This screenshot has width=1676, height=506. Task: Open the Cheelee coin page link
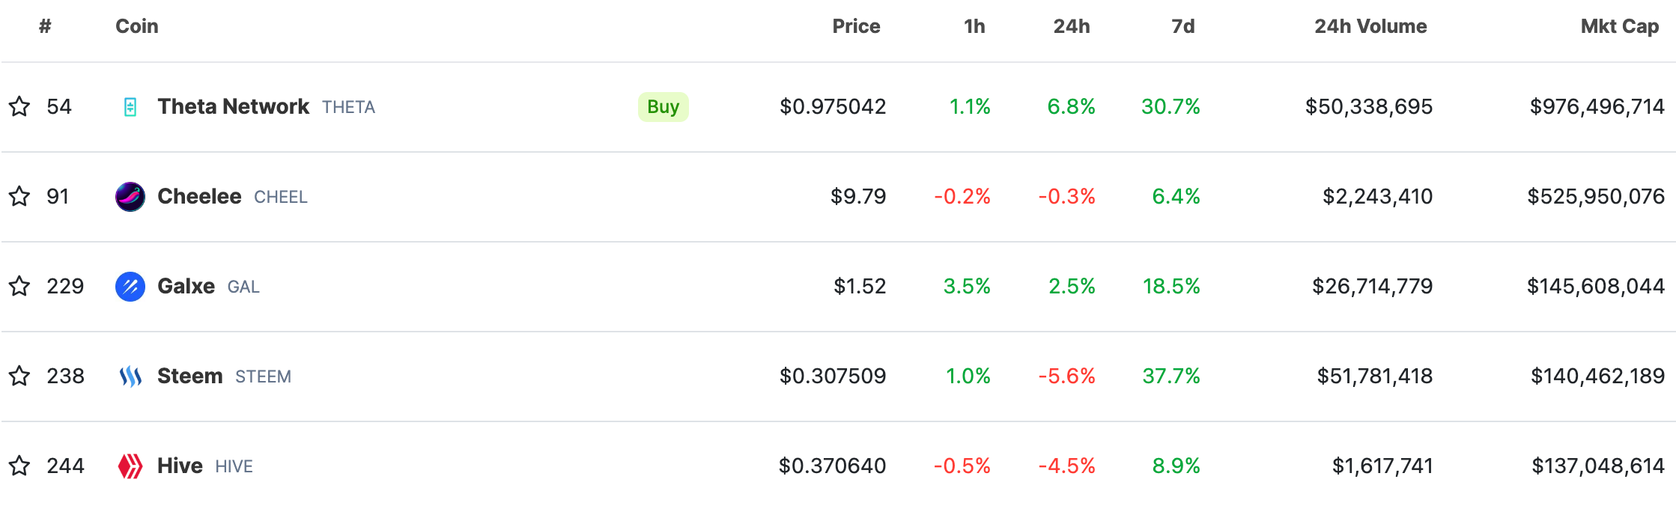(x=198, y=196)
